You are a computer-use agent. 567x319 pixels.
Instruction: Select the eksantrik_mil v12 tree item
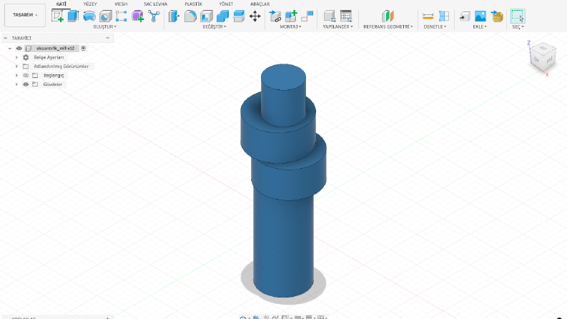[55, 48]
